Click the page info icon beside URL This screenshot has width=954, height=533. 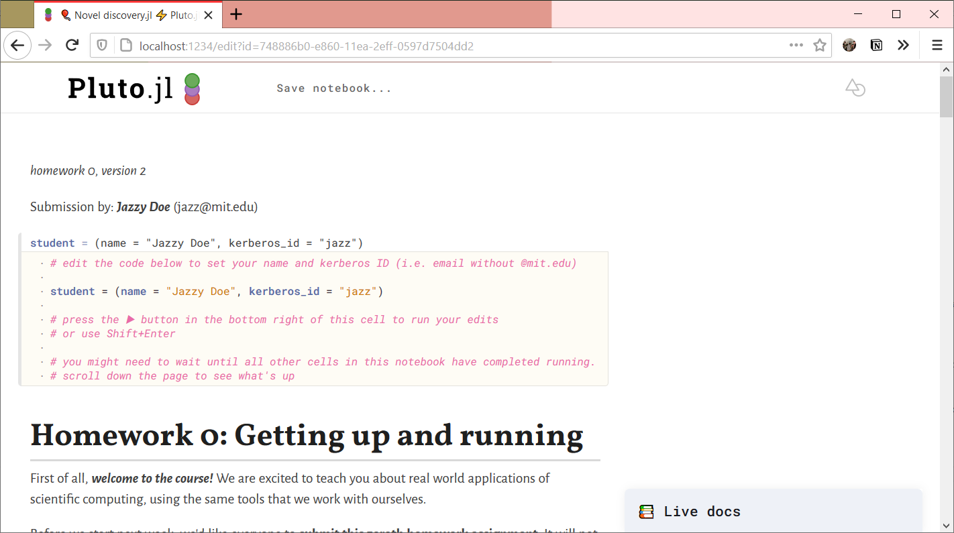(125, 46)
